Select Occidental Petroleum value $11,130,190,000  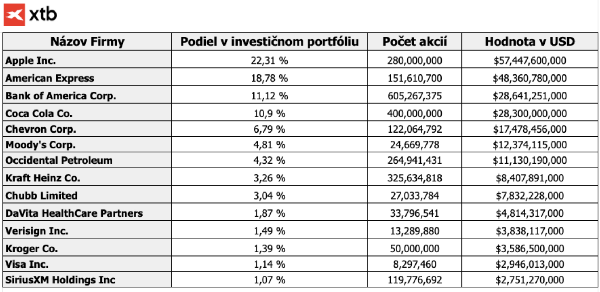click(x=530, y=161)
